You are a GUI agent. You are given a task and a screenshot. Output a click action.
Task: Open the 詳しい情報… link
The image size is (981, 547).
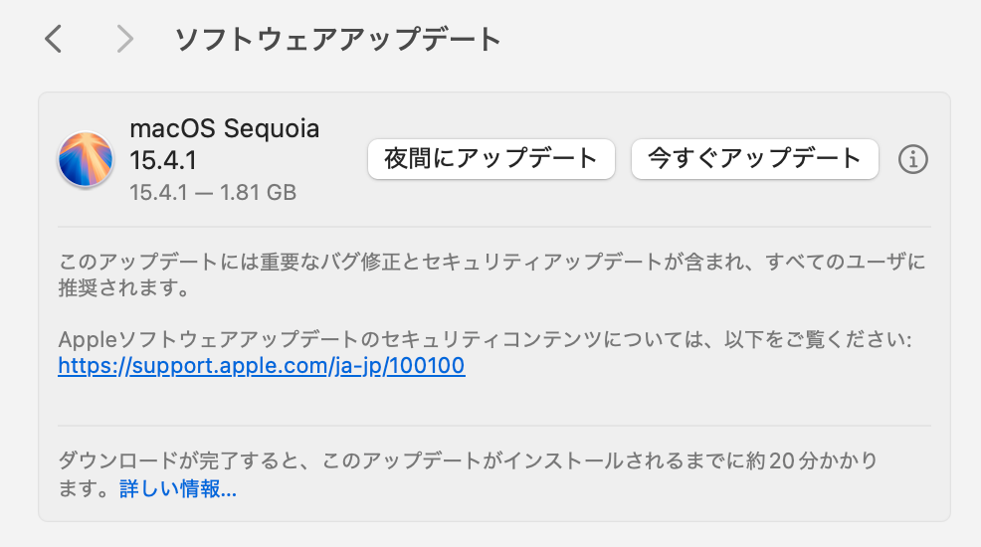click(178, 489)
